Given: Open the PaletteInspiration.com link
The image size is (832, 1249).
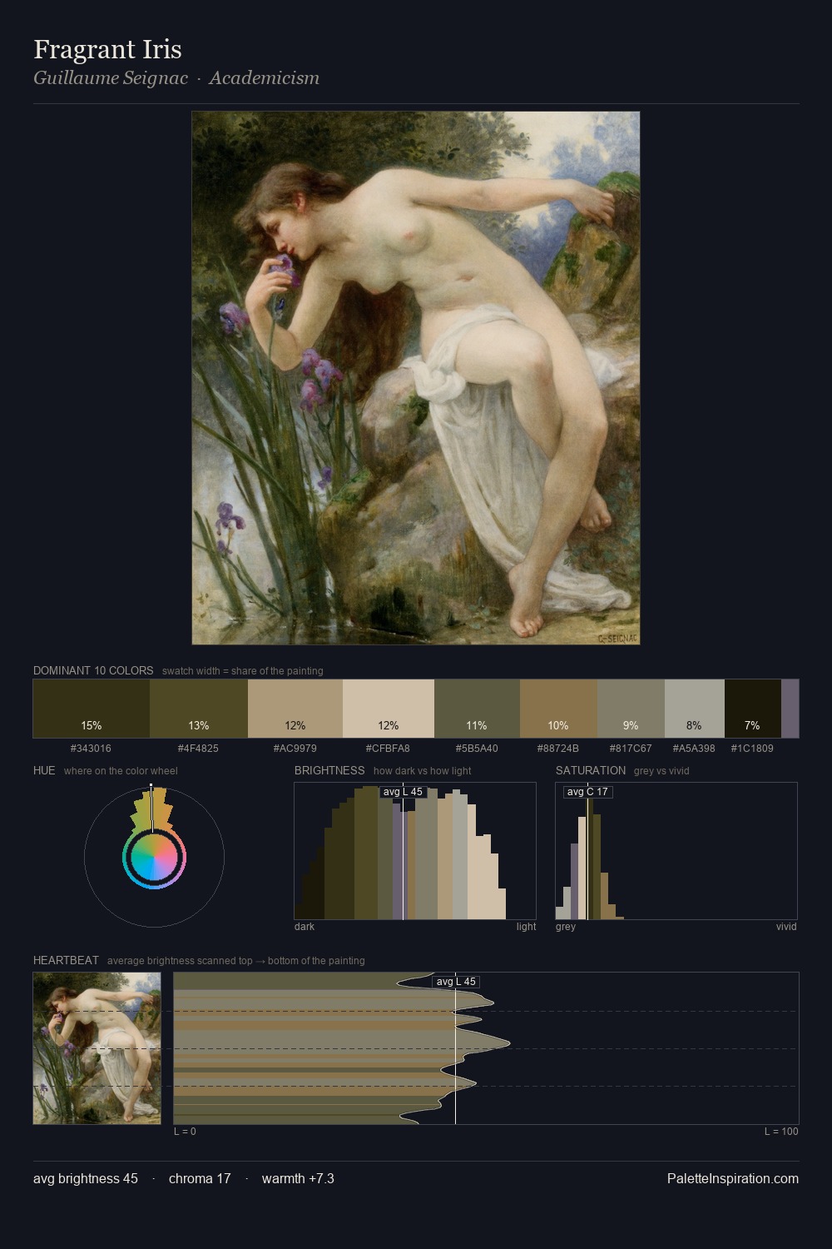Looking at the screenshot, I should pos(733,1178).
